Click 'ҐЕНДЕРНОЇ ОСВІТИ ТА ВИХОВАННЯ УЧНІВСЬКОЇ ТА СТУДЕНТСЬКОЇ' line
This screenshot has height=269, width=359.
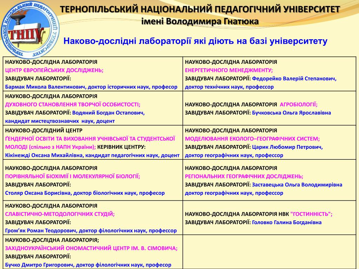click(90, 139)
